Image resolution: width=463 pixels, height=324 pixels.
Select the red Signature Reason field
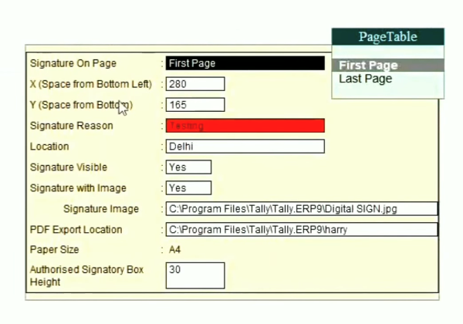coord(245,126)
